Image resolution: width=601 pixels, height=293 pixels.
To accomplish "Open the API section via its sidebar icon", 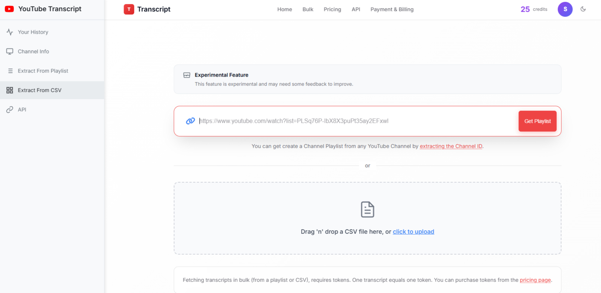I will (9, 109).
